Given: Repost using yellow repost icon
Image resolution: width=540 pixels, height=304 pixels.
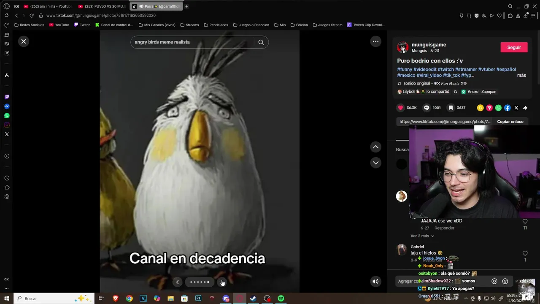Looking at the screenshot, I should click(480, 108).
